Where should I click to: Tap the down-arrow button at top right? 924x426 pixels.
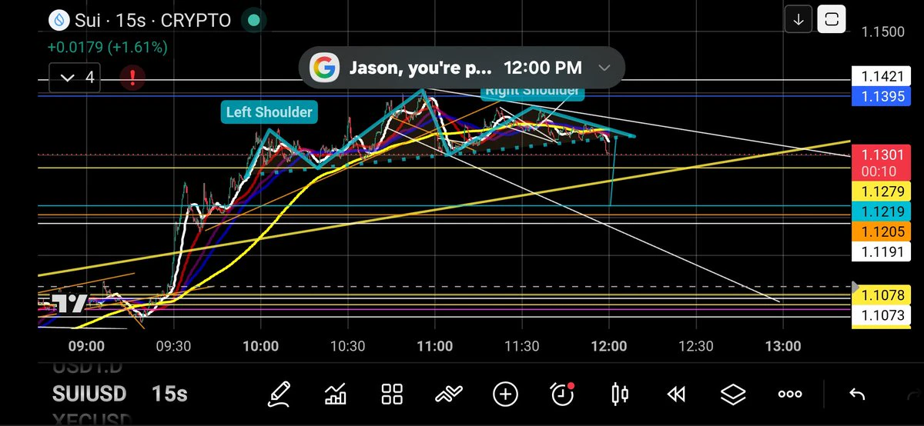click(798, 20)
